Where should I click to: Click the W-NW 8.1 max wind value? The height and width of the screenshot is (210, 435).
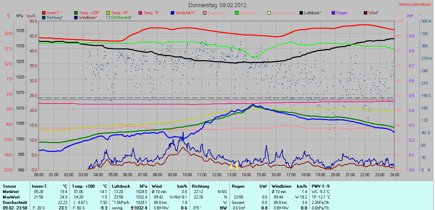click(x=178, y=197)
